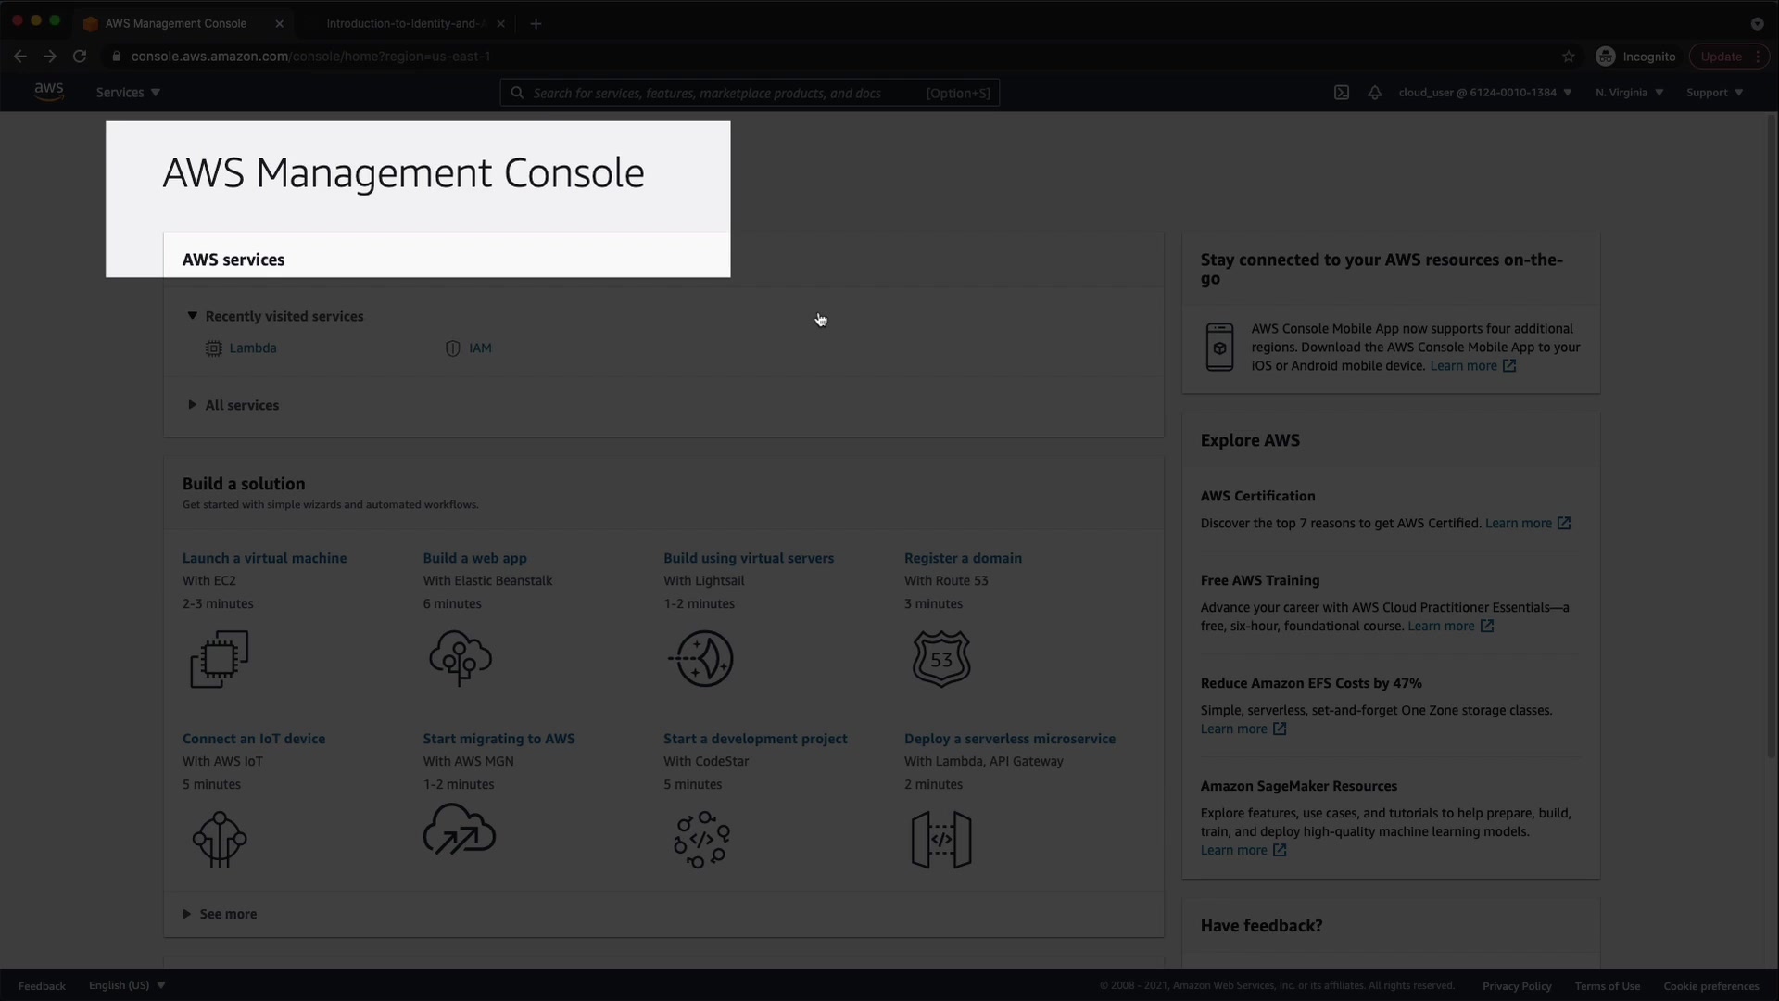Click the AWS logo home icon
The width and height of the screenshot is (1779, 1001).
tap(48, 92)
